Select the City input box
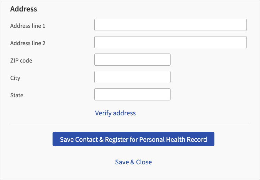This screenshot has height=180, width=260. (x=132, y=77)
